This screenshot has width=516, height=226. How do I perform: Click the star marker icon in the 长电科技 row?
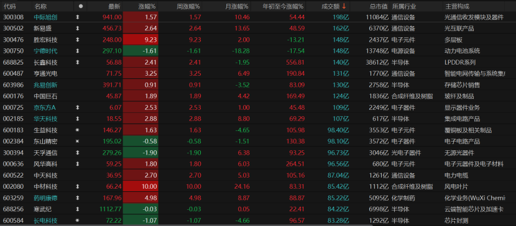78,220
